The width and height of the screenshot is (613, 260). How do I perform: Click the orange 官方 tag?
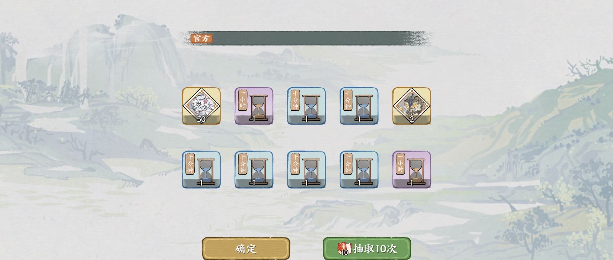pos(201,38)
